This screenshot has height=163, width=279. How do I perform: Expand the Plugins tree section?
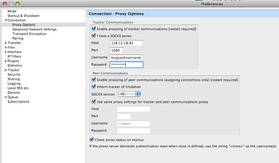coord(6,61)
